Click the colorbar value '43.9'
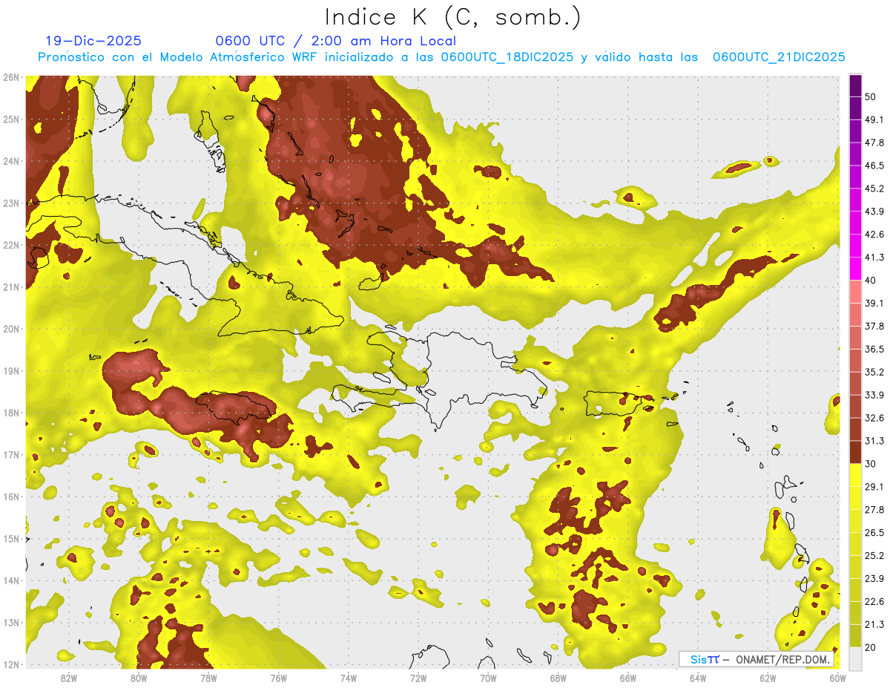The width and height of the screenshot is (890, 688). (x=874, y=212)
